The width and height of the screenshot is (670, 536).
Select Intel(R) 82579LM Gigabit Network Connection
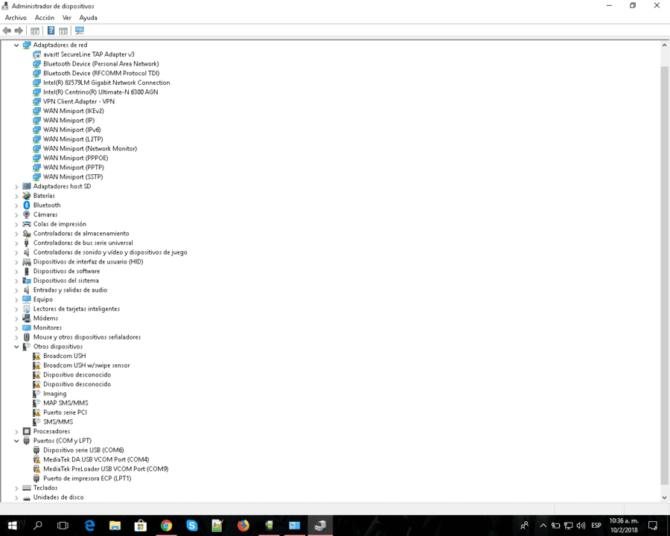[106, 83]
